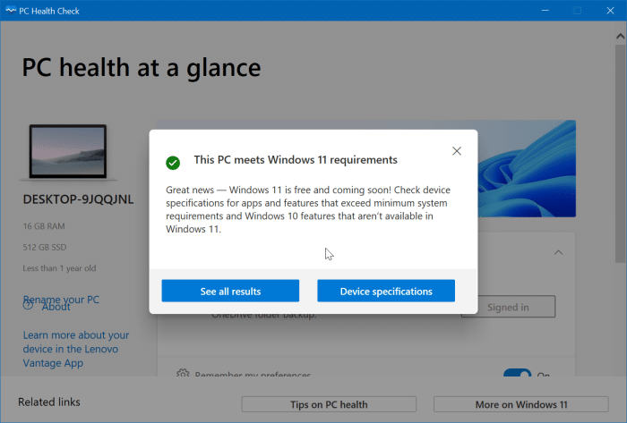Open Device specifications
627x423 pixels.
pyautogui.click(x=386, y=291)
